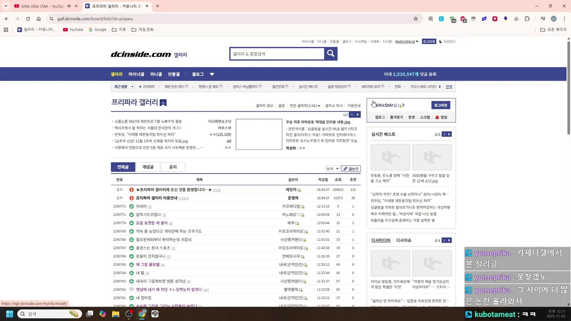Go to previous page of 실시간 베스트
The width and height of the screenshot is (571, 321).
(444, 134)
